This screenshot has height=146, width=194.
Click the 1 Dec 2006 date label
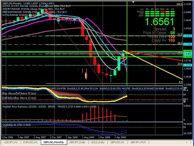tap(7, 137)
